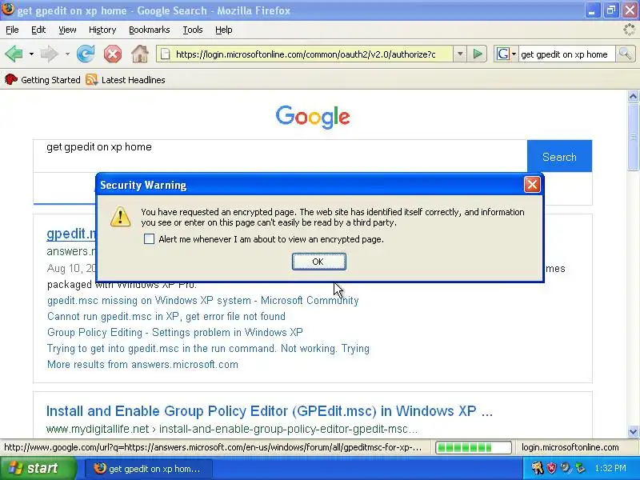Click the Firefox icon in the taskbar button

99,468
